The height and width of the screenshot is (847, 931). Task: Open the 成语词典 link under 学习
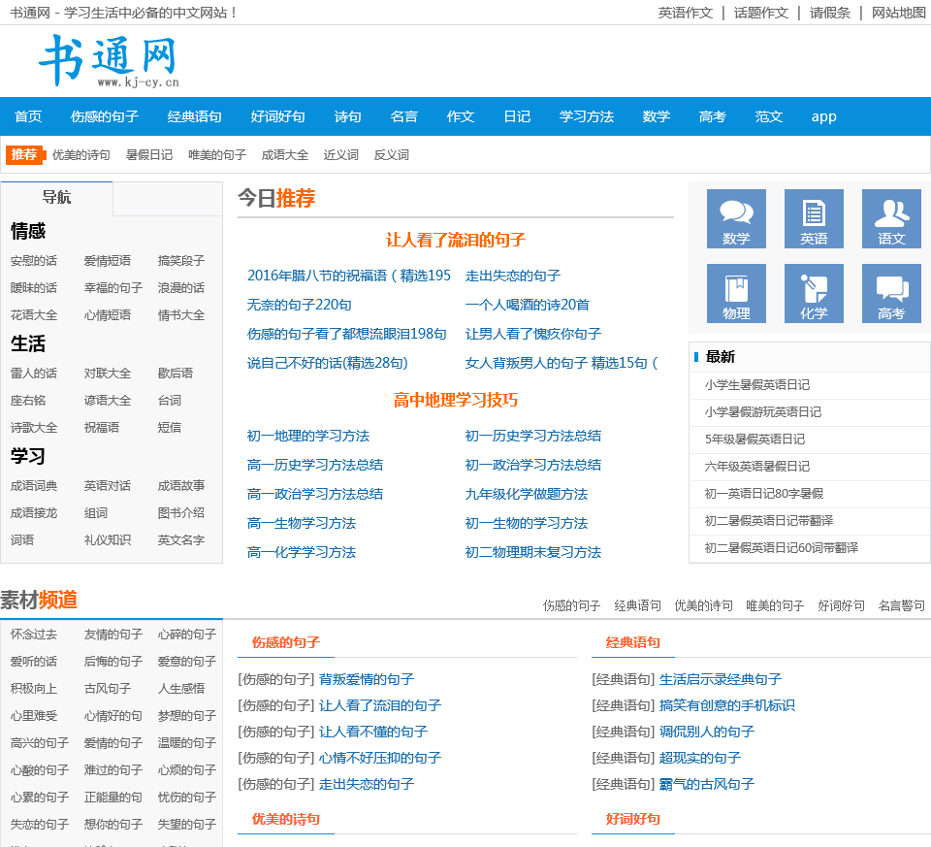34,486
